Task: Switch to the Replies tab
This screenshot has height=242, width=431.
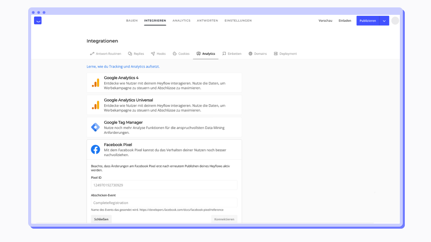Action: pos(136,53)
